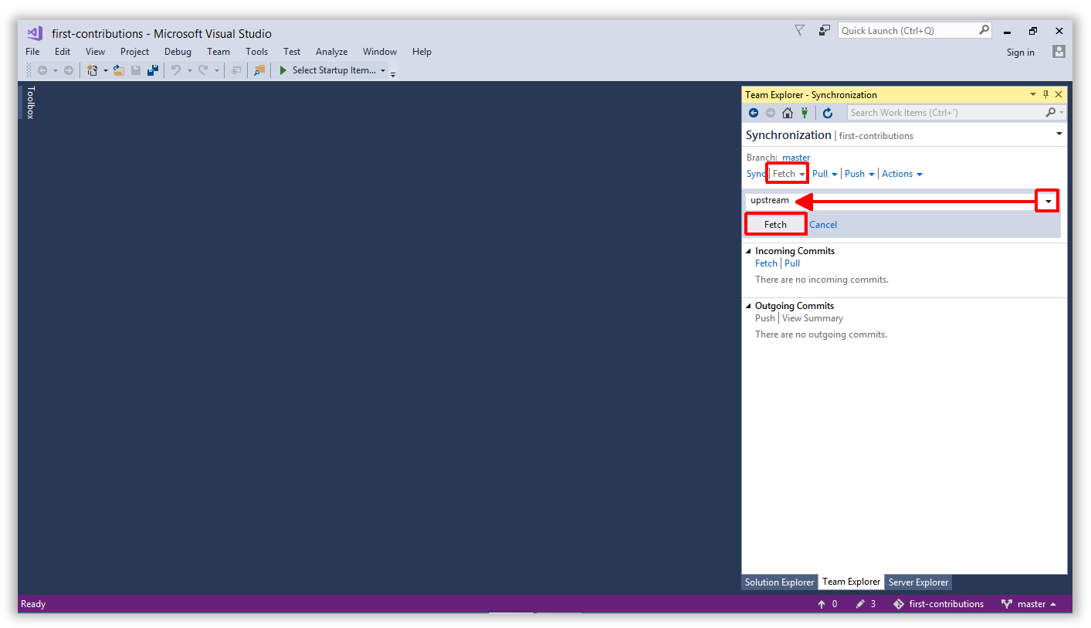Click the Sync link
The image size is (1091, 628).
(756, 174)
